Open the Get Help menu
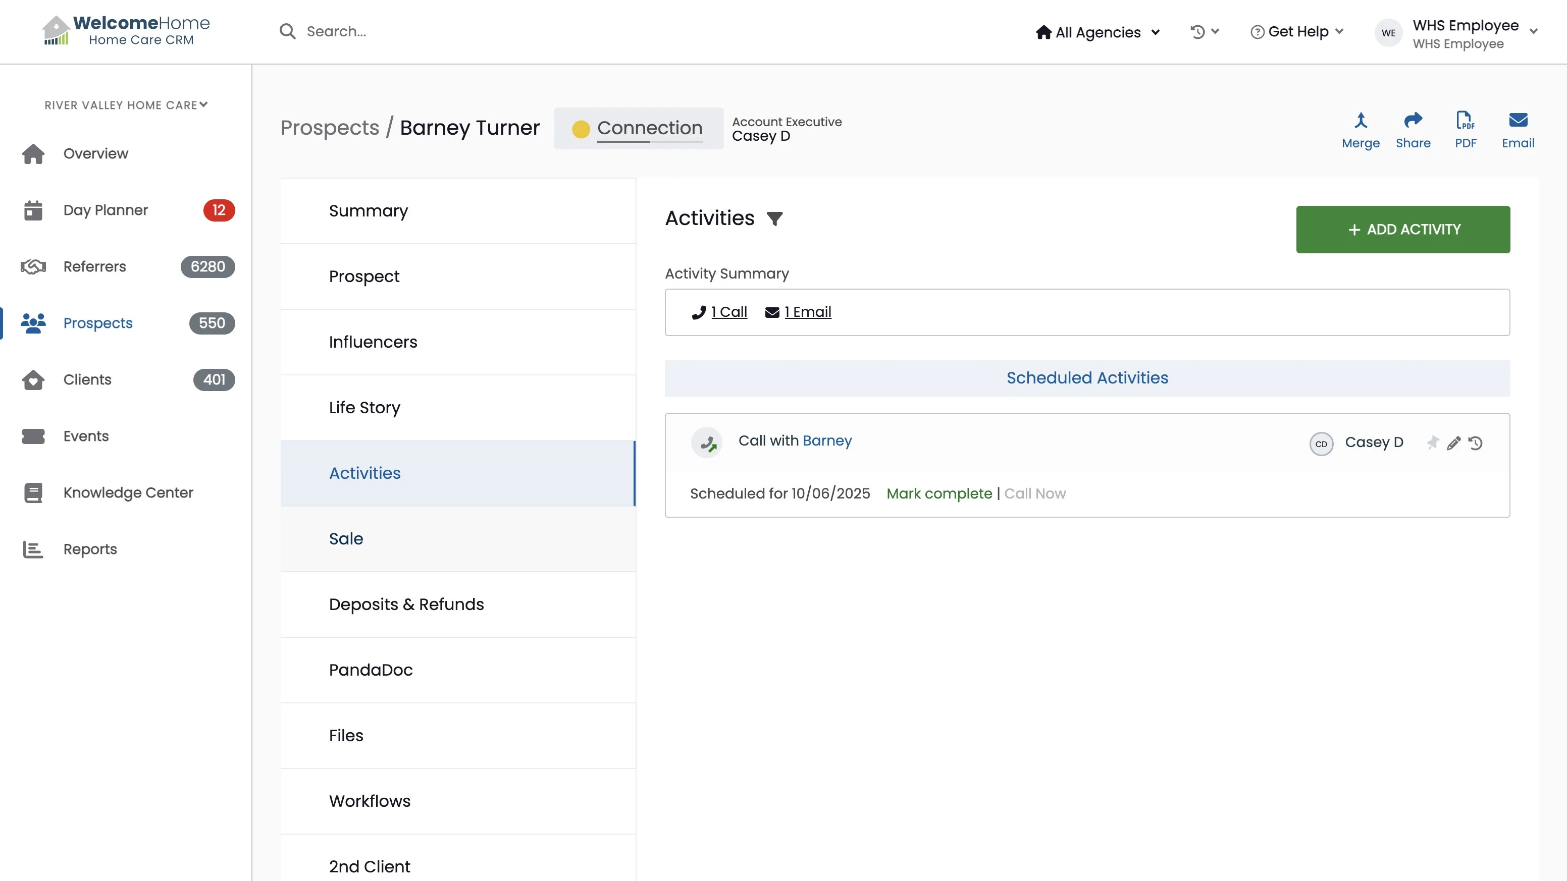The height and width of the screenshot is (881, 1567). 1297,32
